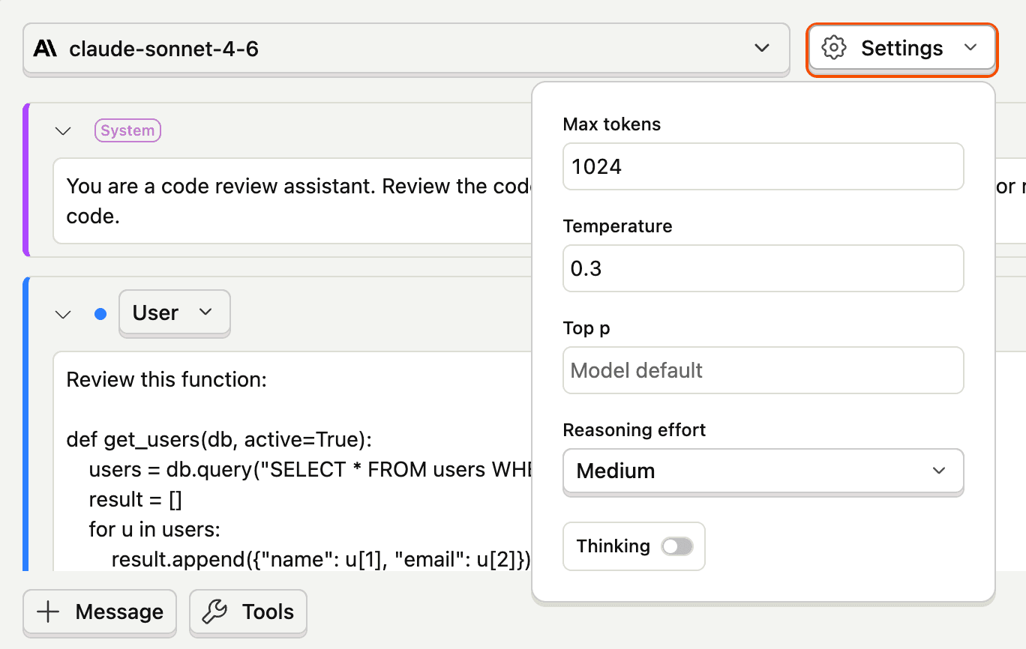Click the "for u in users:" code line

(x=154, y=530)
